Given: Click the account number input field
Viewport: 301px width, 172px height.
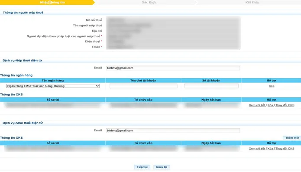Looking at the screenshot, I should (x=211, y=86).
